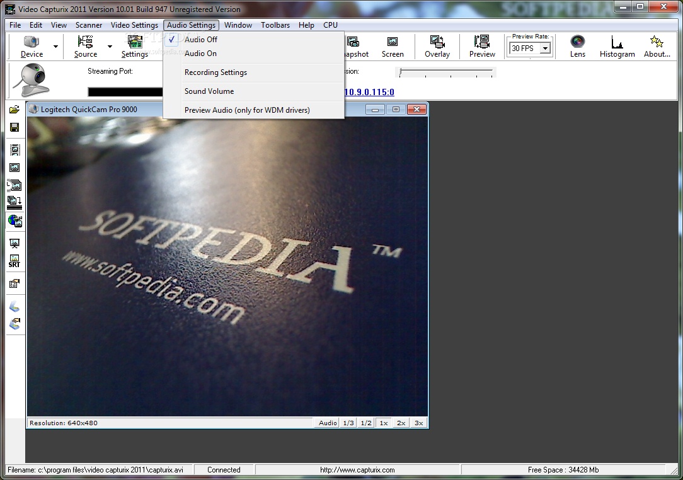This screenshot has height=480, width=683.
Task: Click the large webcam image
Action: (30, 80)
